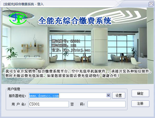Image resolution: width=155 pixels, height=118 pixels.
Task: Click the 用户信息 group box title
Action: tap(14, 89)
